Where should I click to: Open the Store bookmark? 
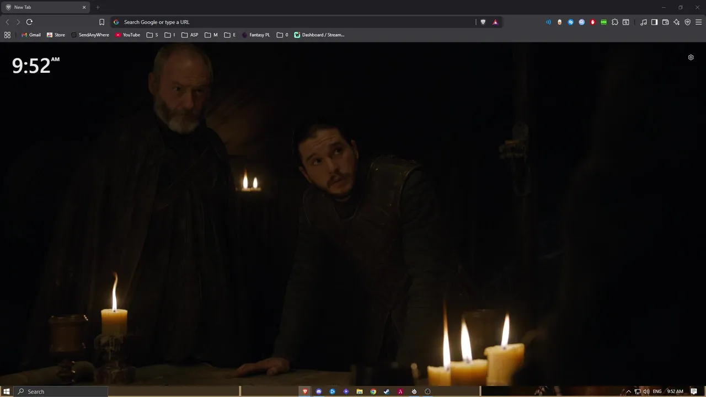click(56, 35)
